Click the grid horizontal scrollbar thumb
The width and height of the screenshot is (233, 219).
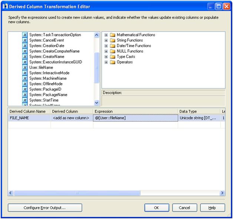(x=77, y=193)
